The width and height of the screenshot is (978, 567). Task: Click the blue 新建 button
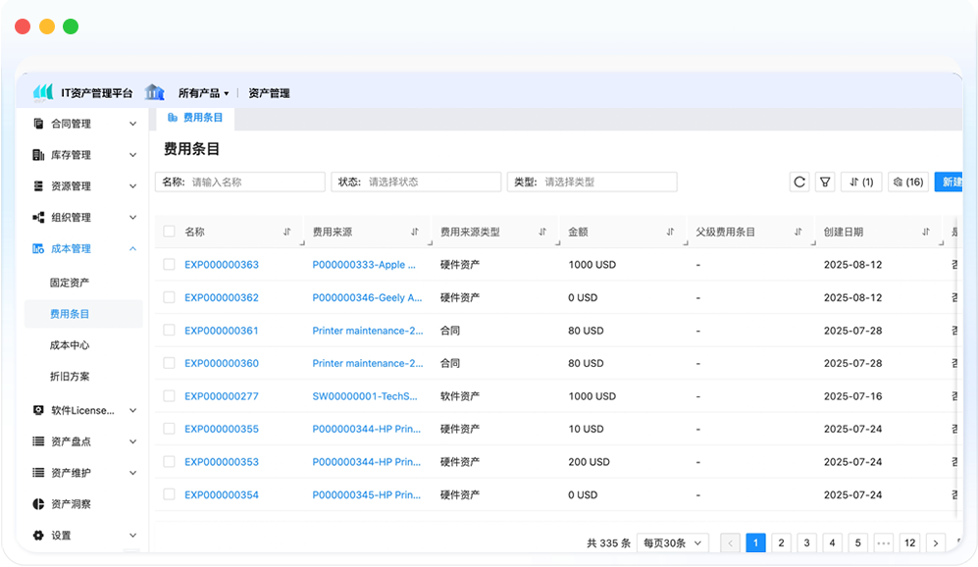(950, 182)
